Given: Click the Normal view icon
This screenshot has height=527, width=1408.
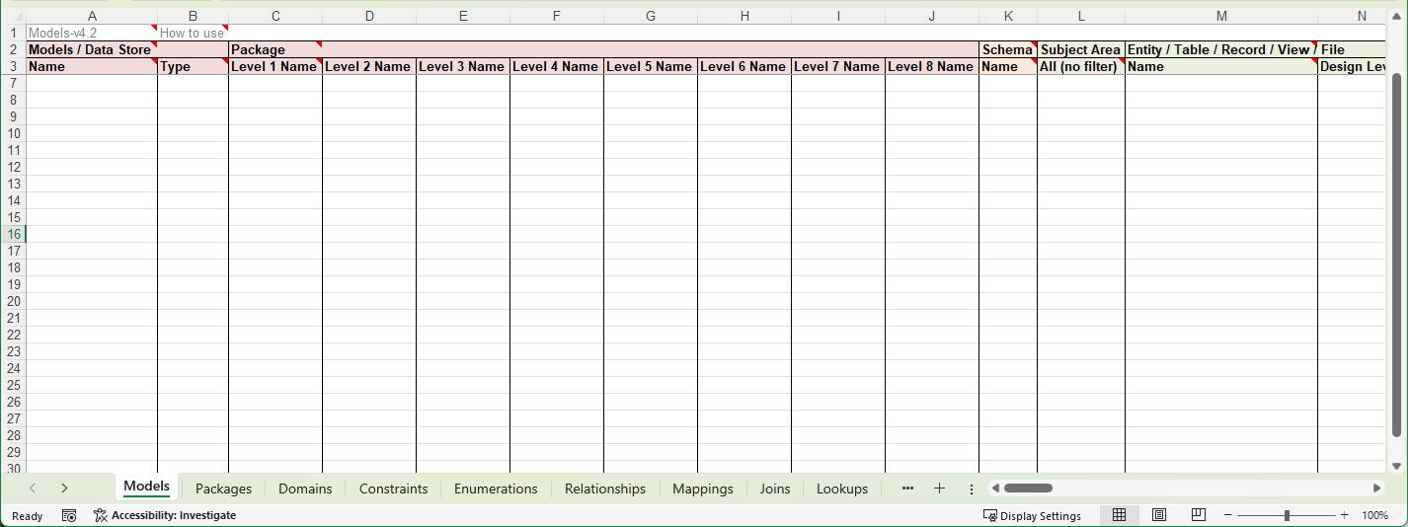Looking at the screenshot, I should tap(1119, 515).
